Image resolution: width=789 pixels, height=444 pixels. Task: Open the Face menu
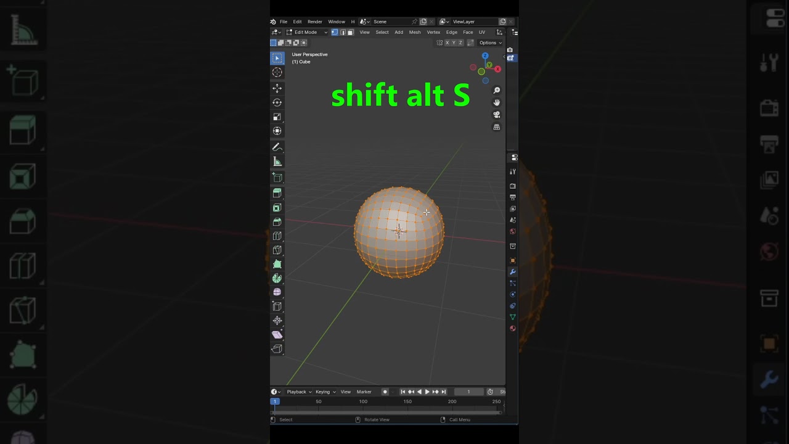[468, 32]
